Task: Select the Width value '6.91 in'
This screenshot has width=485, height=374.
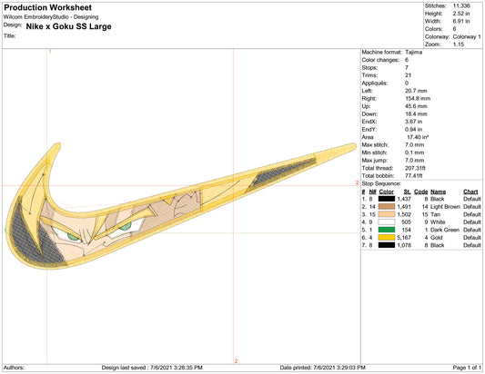Action: coord(461,21)
